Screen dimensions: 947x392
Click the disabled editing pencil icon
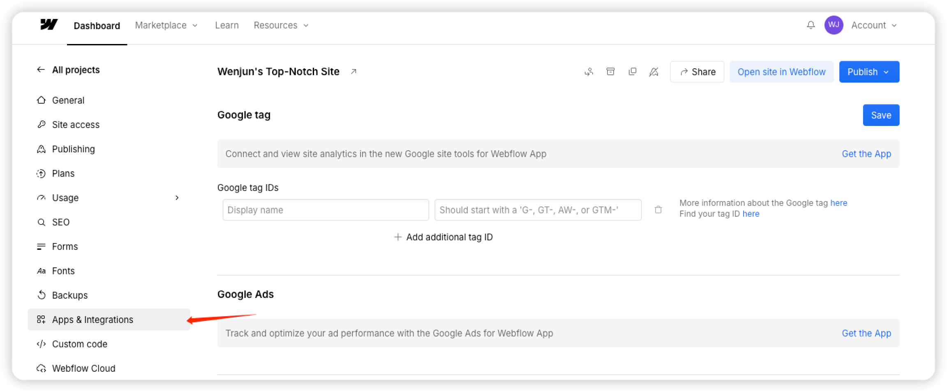654,72
